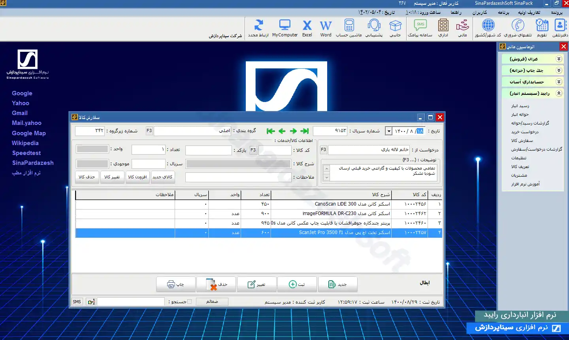The width and height of the screenshot is (569, 340).
Task: Click the شماره سریال input field
Action: click(330, 131)
